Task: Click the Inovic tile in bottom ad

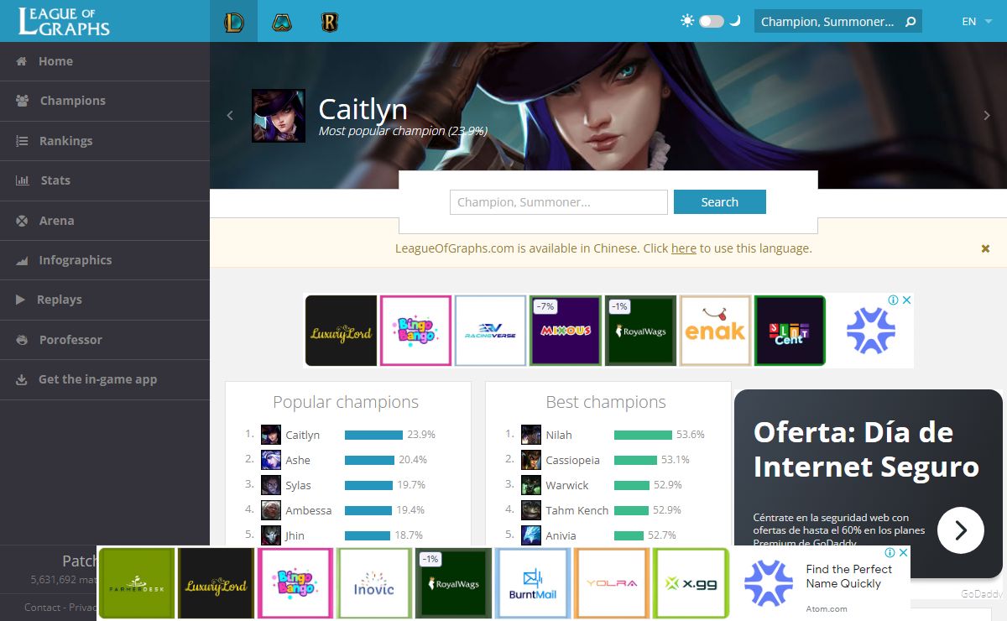Action: 374,583
